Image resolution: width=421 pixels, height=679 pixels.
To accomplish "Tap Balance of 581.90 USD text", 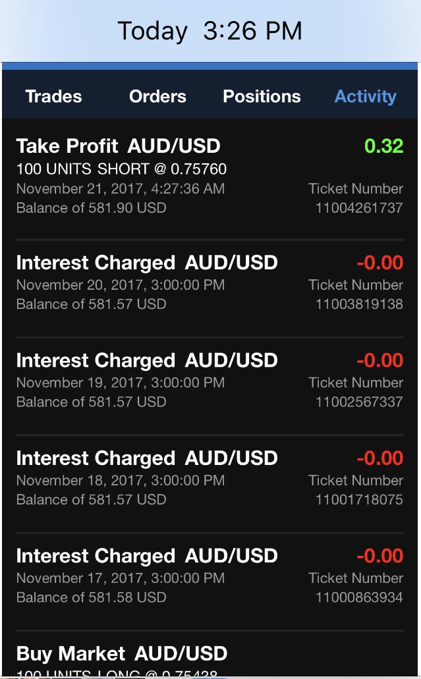I will (91, 208).
